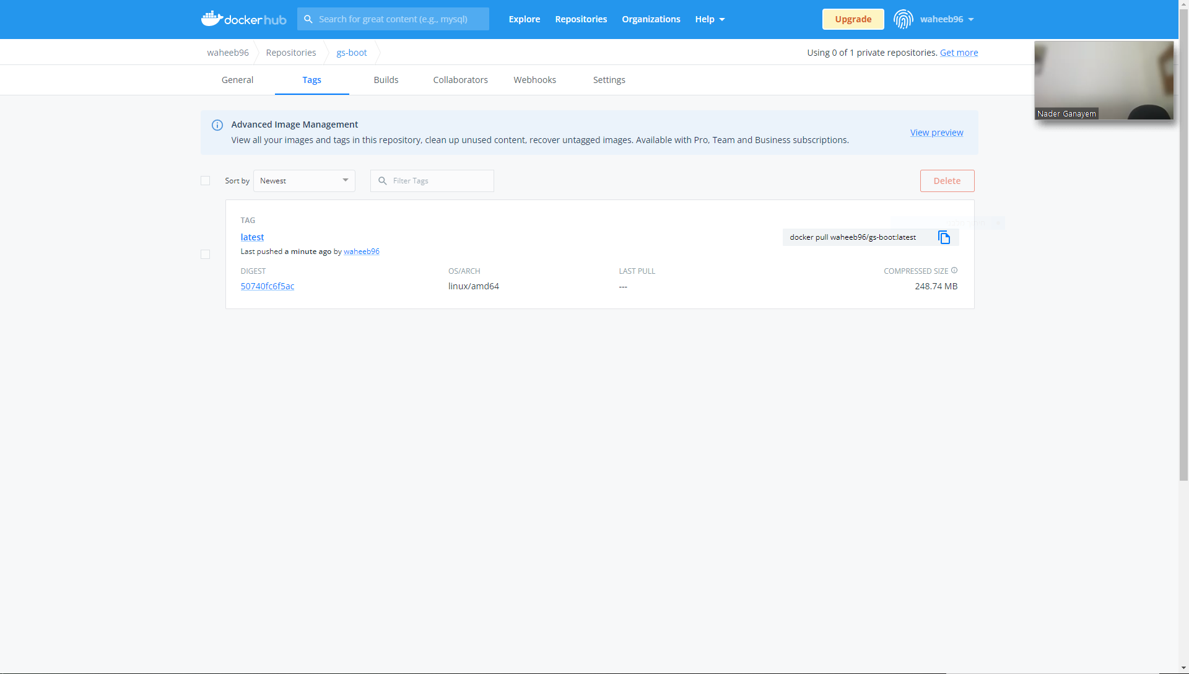Screen dimensions: 1189x674
Task: Click the Get more private repositories link
Action: tap(959, 53)
